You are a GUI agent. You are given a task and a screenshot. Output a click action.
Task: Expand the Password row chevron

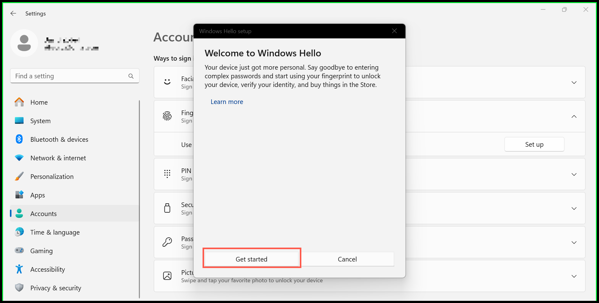pos(574,243)
